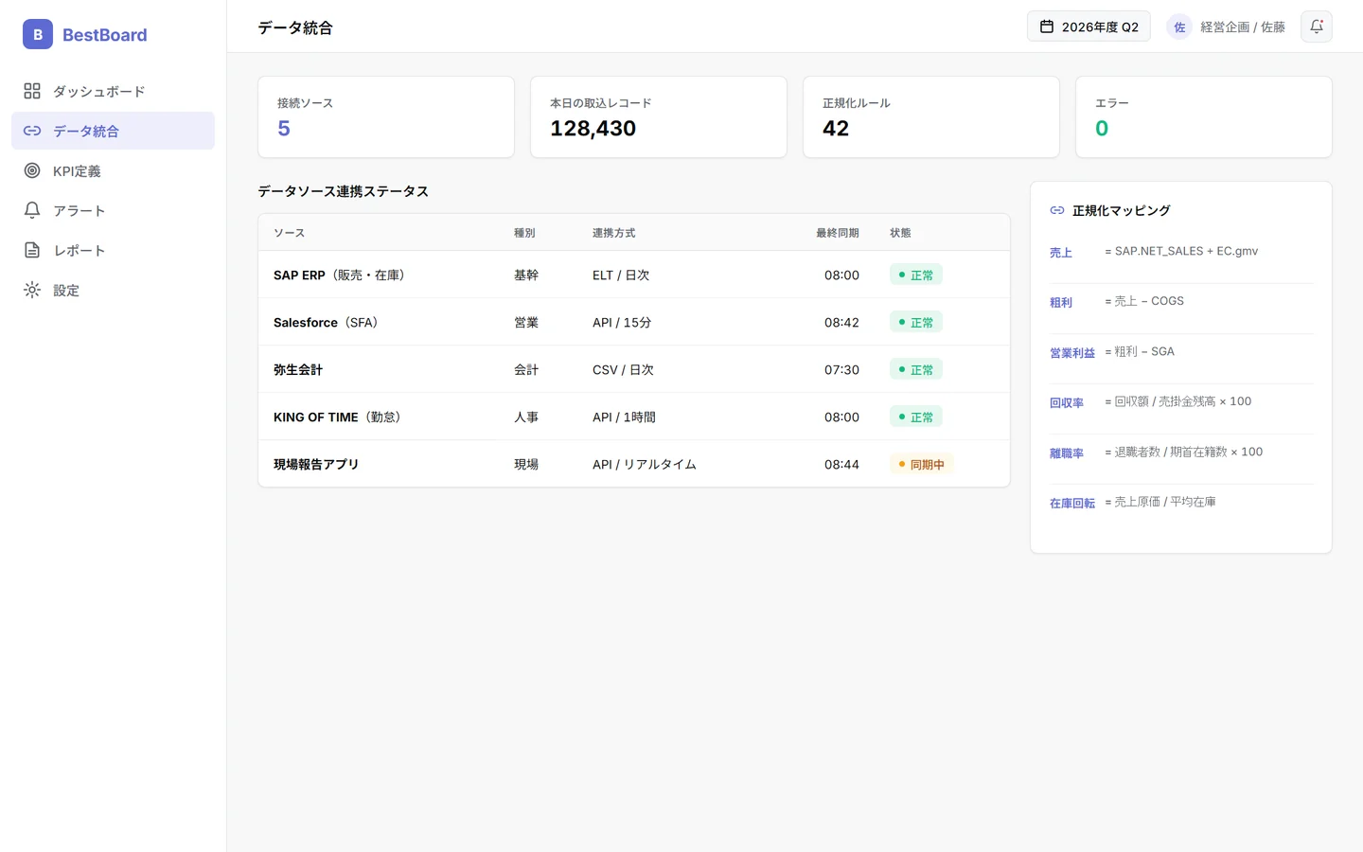The image size is (1363, 852).
Task: Click the dashboard grid icon in sidebar
Action: 32,91
